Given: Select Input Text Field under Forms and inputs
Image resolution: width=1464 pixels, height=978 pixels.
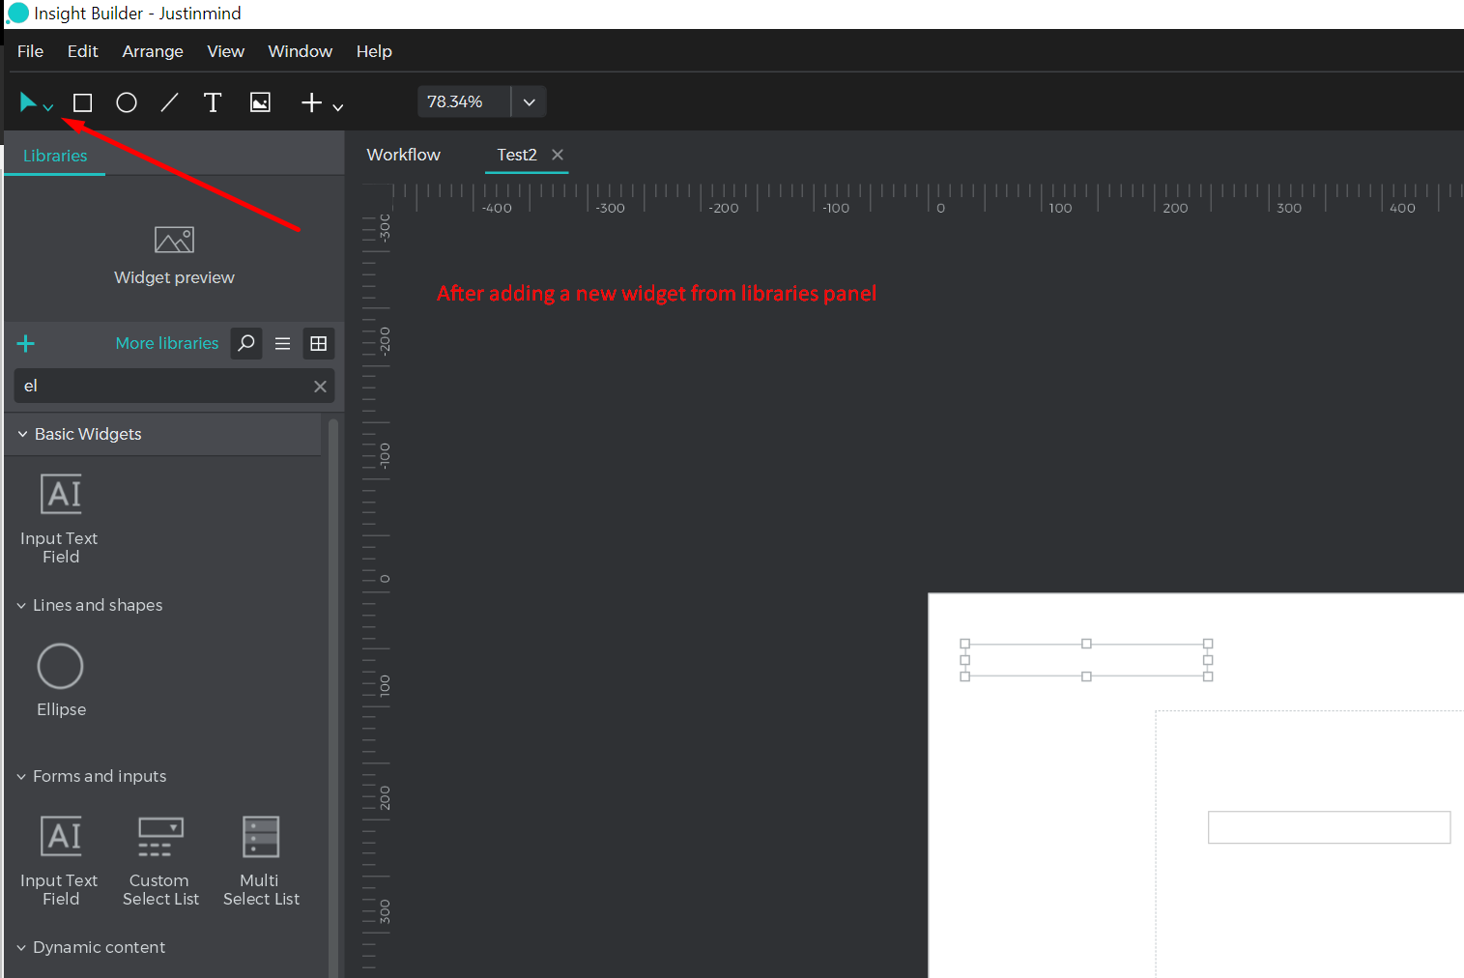Looking at the screenshot, I should point(60,861).
